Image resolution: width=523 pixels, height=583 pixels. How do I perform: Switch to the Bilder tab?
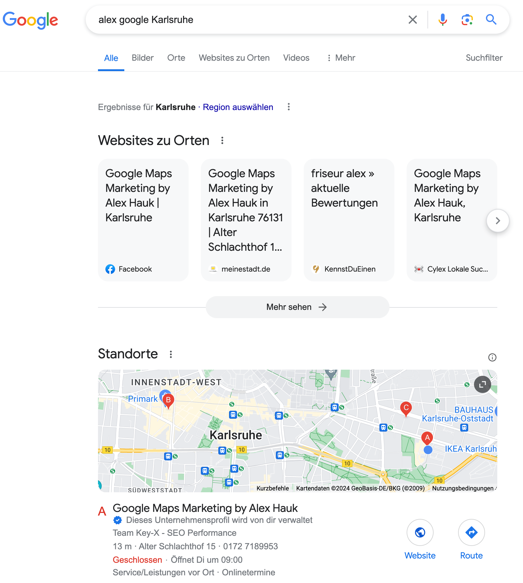[143, 58]
